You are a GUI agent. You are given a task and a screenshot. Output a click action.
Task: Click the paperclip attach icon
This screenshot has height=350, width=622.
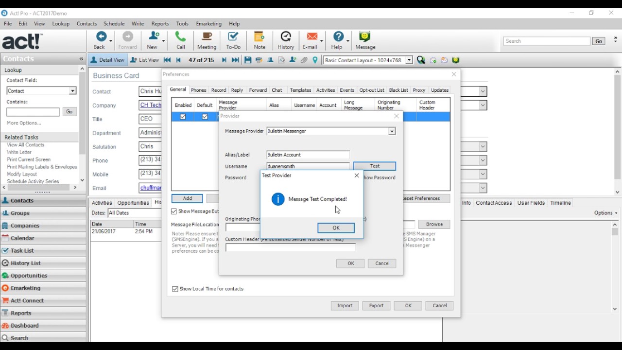point(304,60)
